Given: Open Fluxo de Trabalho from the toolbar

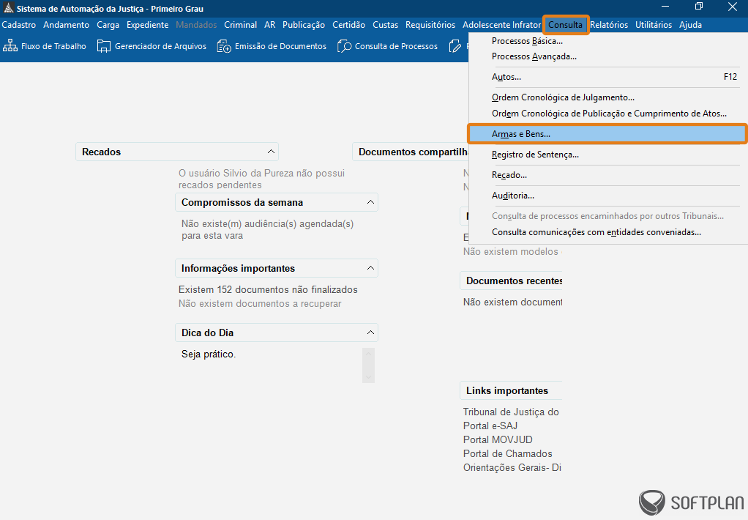Looking at the screenshot, I should [45, 46].
